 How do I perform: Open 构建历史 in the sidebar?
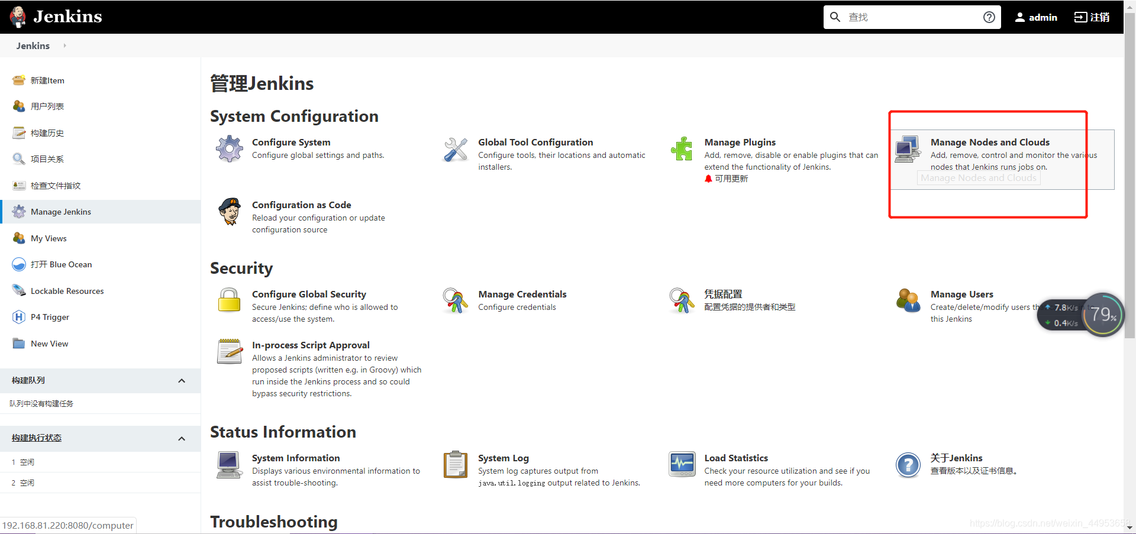tap(47, 133)
